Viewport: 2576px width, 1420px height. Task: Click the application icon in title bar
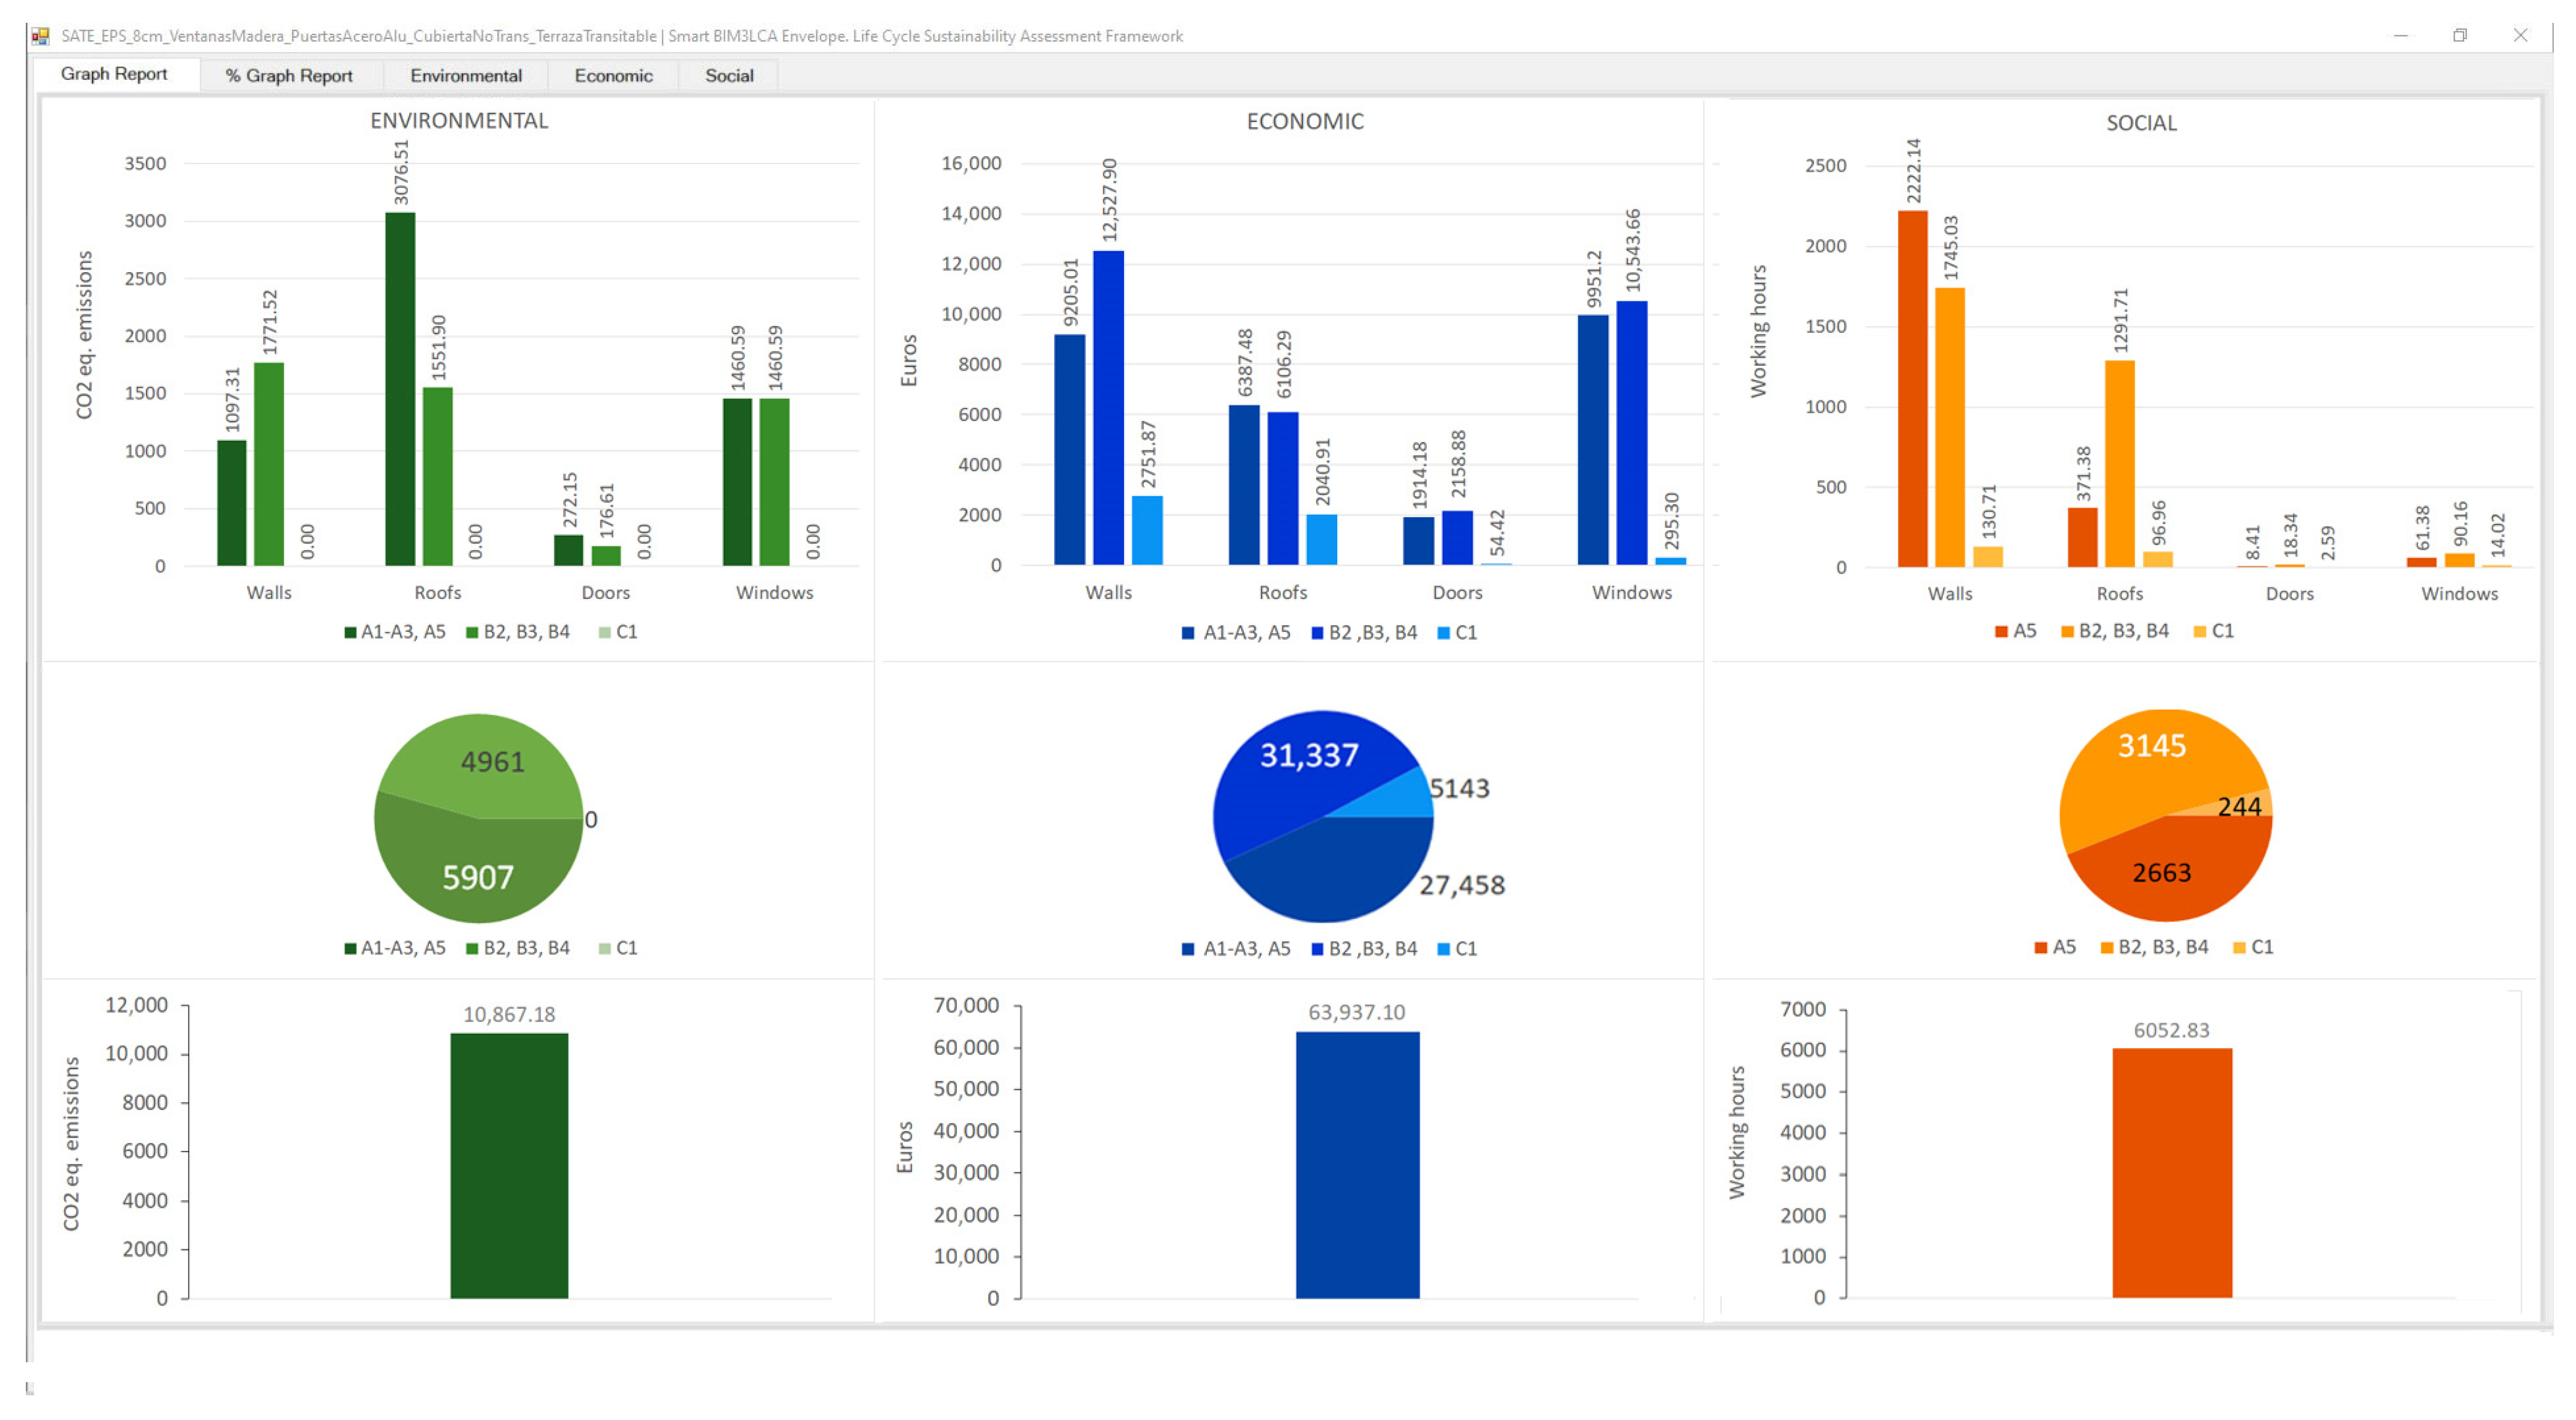point(40,36)
